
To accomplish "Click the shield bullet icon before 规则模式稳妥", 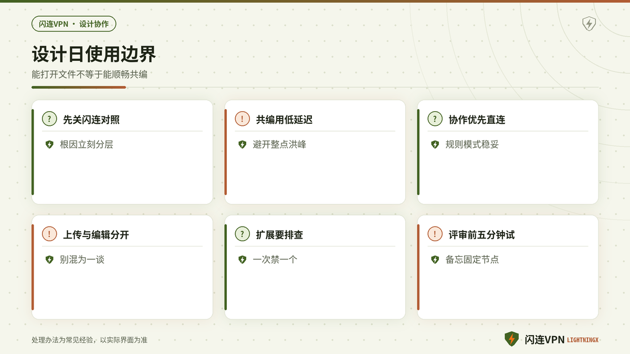I will point(435,144).
